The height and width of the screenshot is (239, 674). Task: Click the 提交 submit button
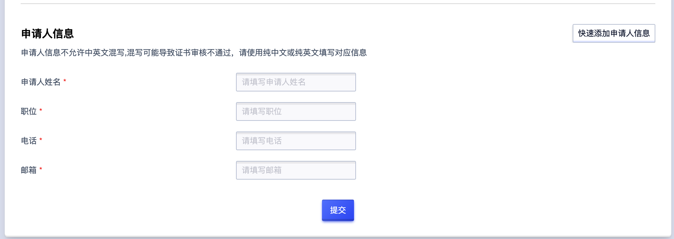338,210
